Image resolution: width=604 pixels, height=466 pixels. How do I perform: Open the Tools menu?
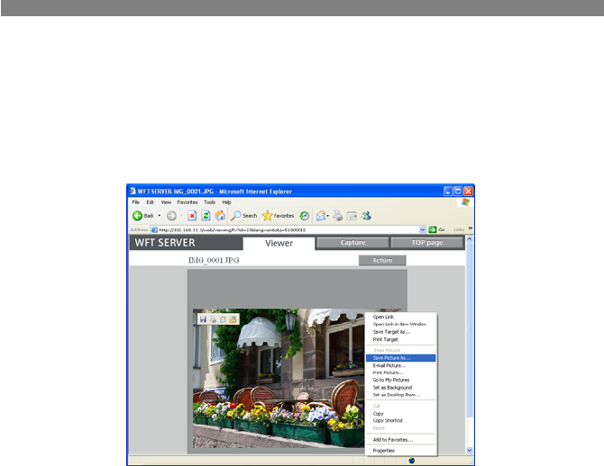pyautogui.click(x=209, y=202)
